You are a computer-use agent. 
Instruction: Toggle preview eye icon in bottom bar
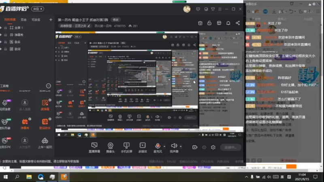point(204,147)
